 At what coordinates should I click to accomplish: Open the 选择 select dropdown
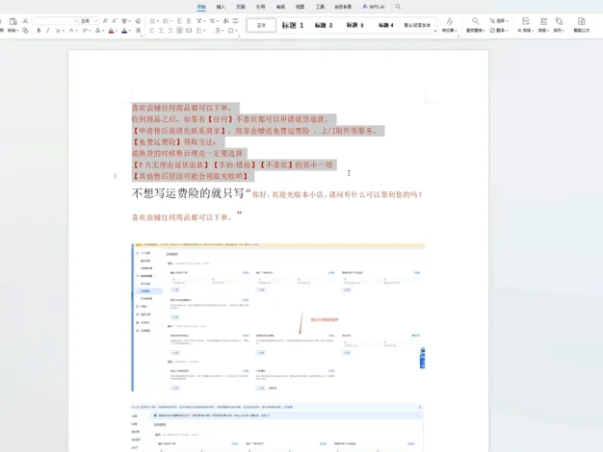499,21
